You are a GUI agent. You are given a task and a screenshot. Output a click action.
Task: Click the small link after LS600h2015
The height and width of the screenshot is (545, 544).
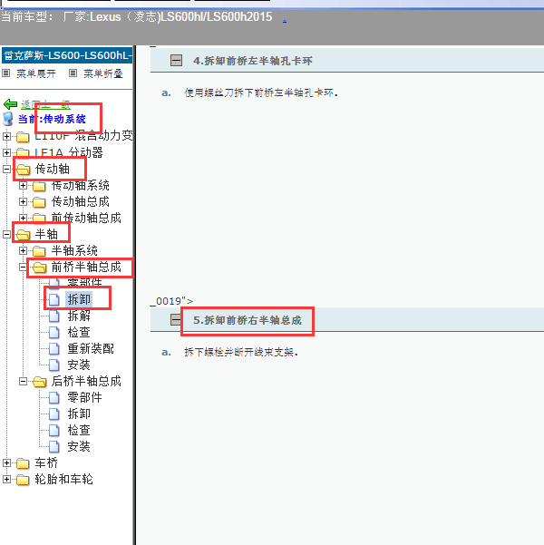pos(285,21)
